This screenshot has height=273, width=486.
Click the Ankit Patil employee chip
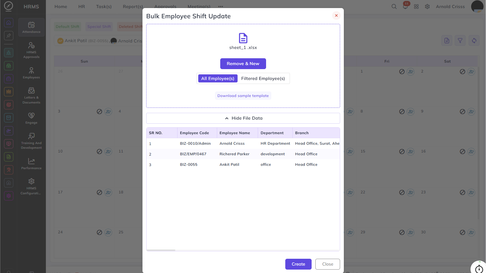coord(83,41)
